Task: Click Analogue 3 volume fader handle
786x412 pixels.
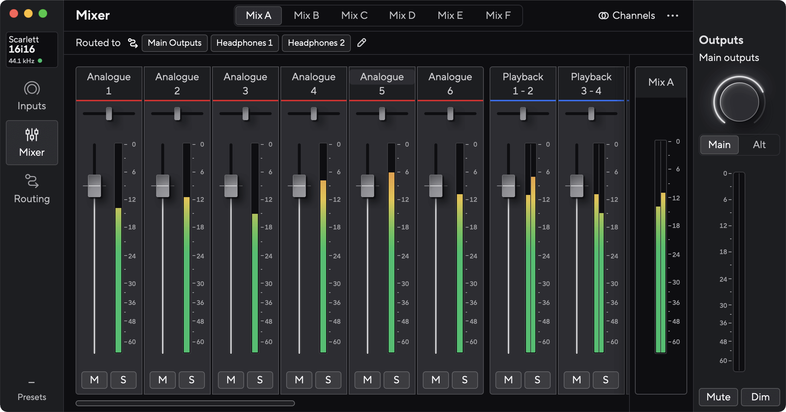Action: pos(231,186)
